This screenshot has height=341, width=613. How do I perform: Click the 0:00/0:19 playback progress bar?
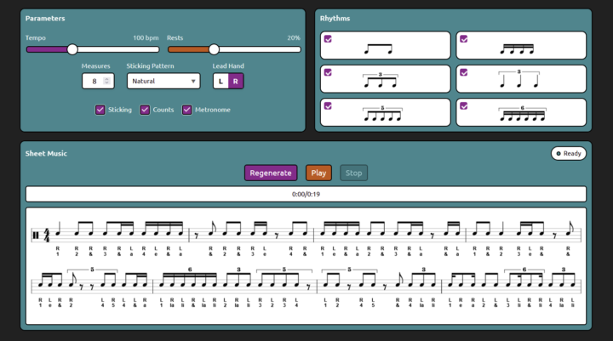pyautogui.click(x=306, y=194)
